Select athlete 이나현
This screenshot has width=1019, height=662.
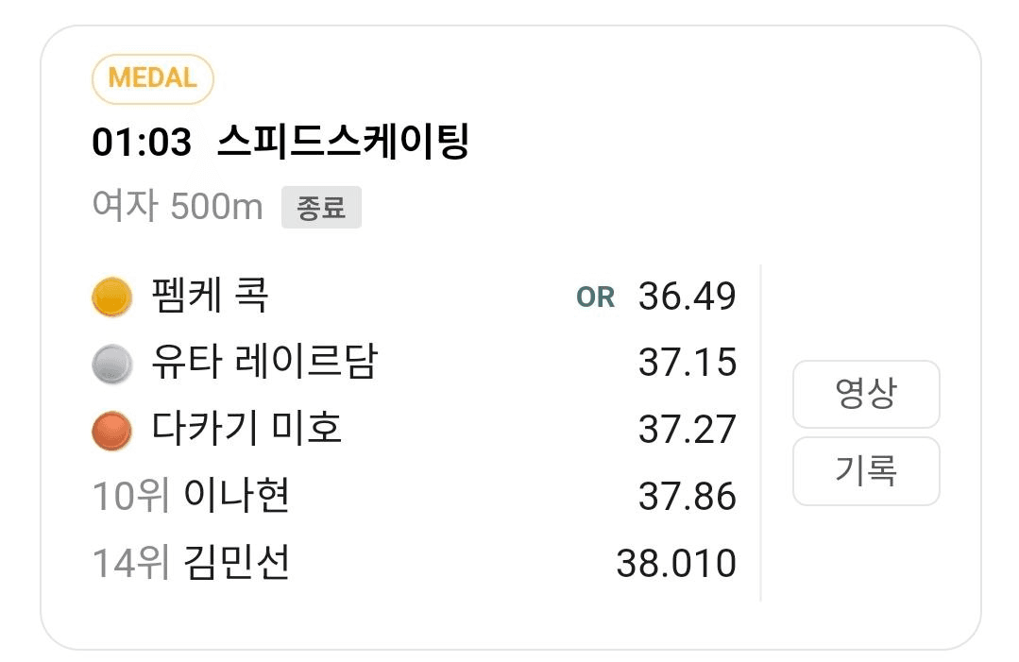pos(236,496)
